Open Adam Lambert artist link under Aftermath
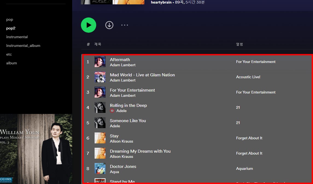 (122, 65)
